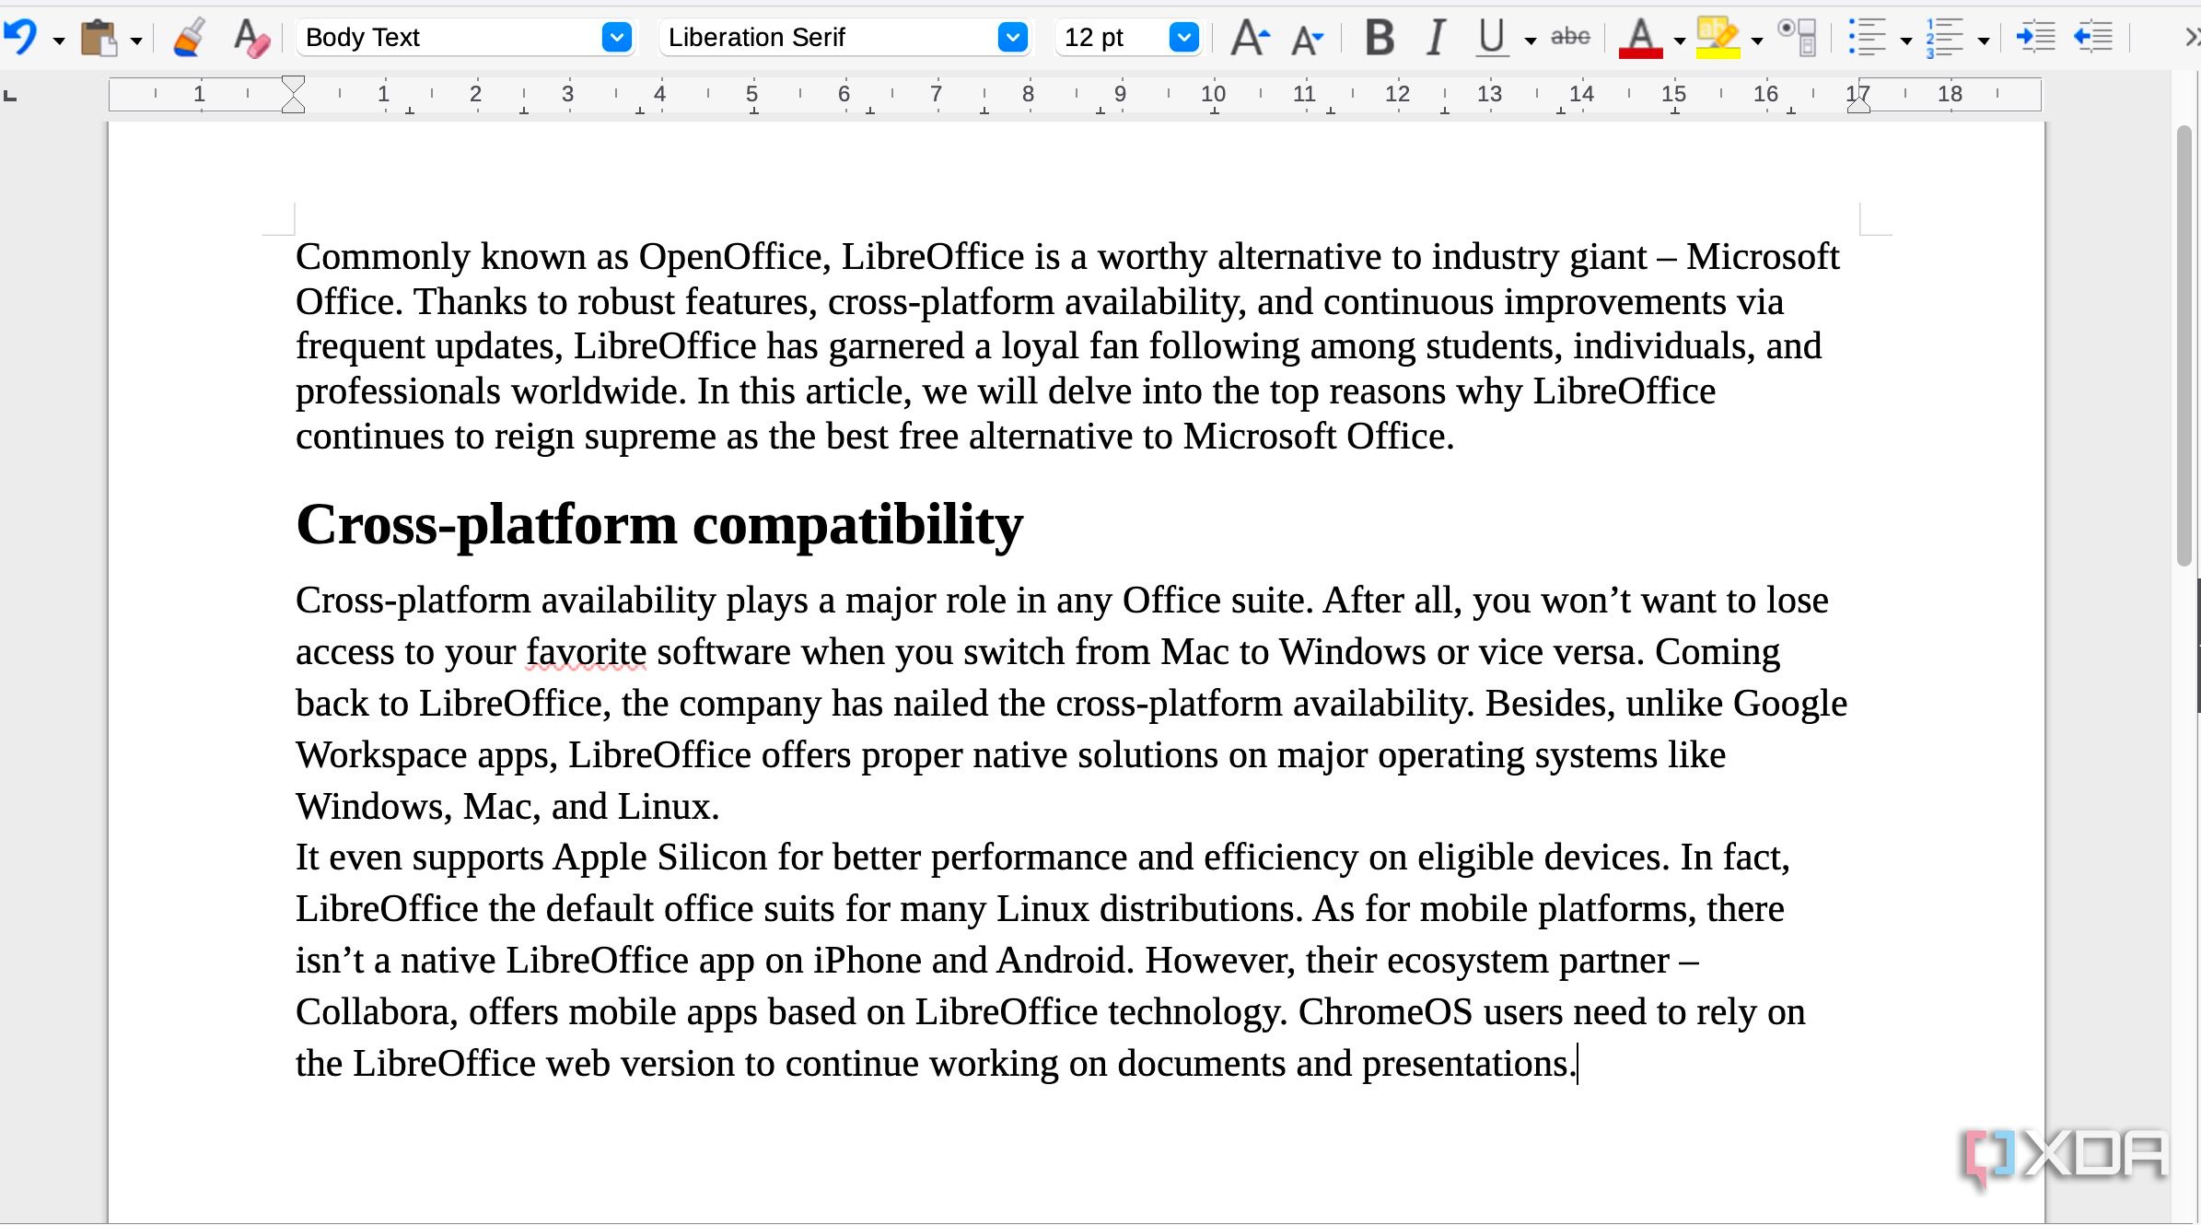Click the Decrease Indent icon
This screenshot has height=1225, width=2201.
coord(2093,38)
